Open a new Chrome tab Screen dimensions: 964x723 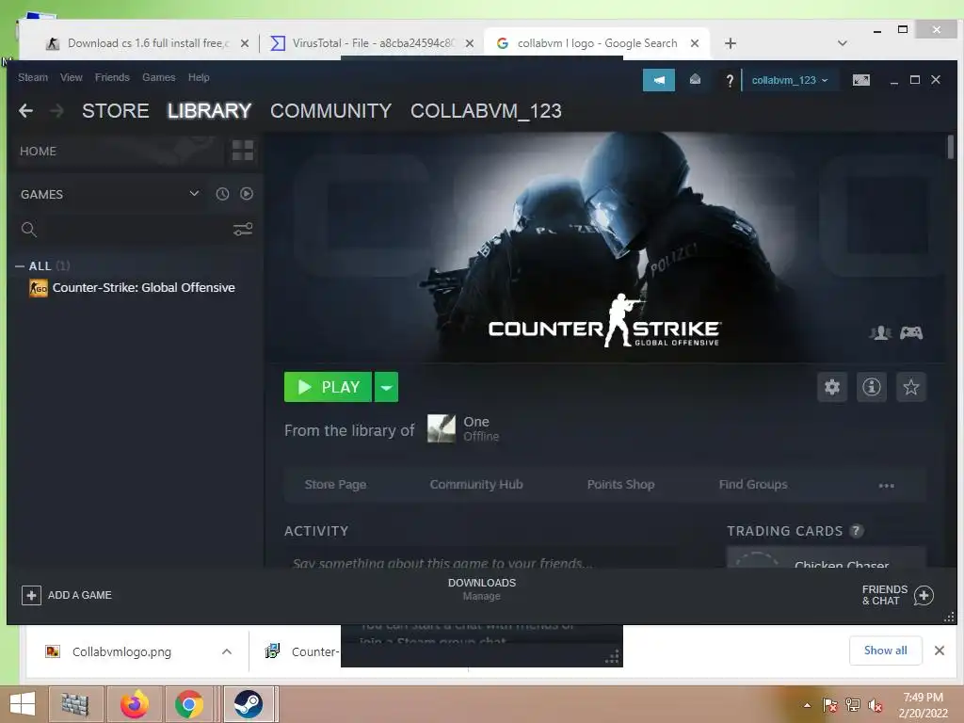click(730, 43)
